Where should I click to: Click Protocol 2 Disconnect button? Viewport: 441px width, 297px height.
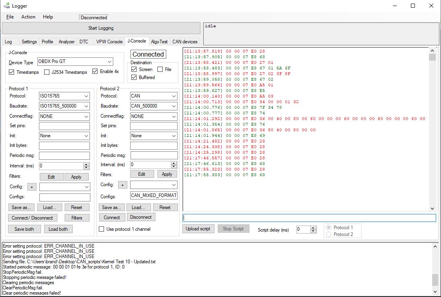(x=141, y=217)
